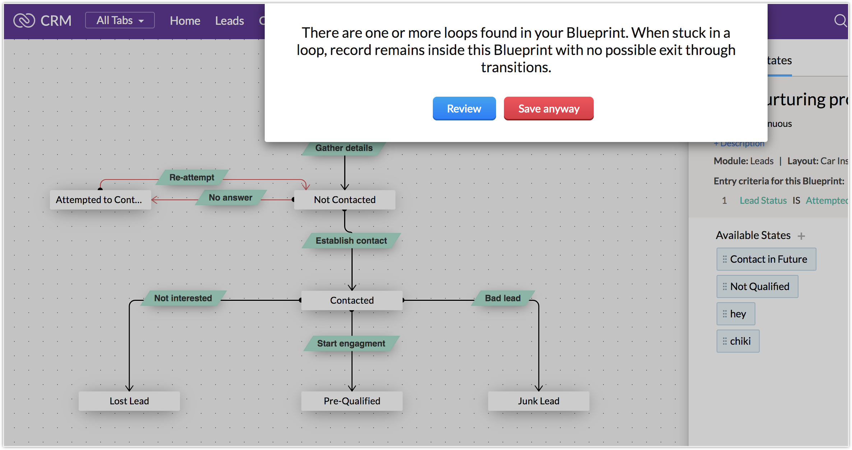Screen dimensions: 852x450
Task: Open the Leads tab
Action: [x=230, y=21]
